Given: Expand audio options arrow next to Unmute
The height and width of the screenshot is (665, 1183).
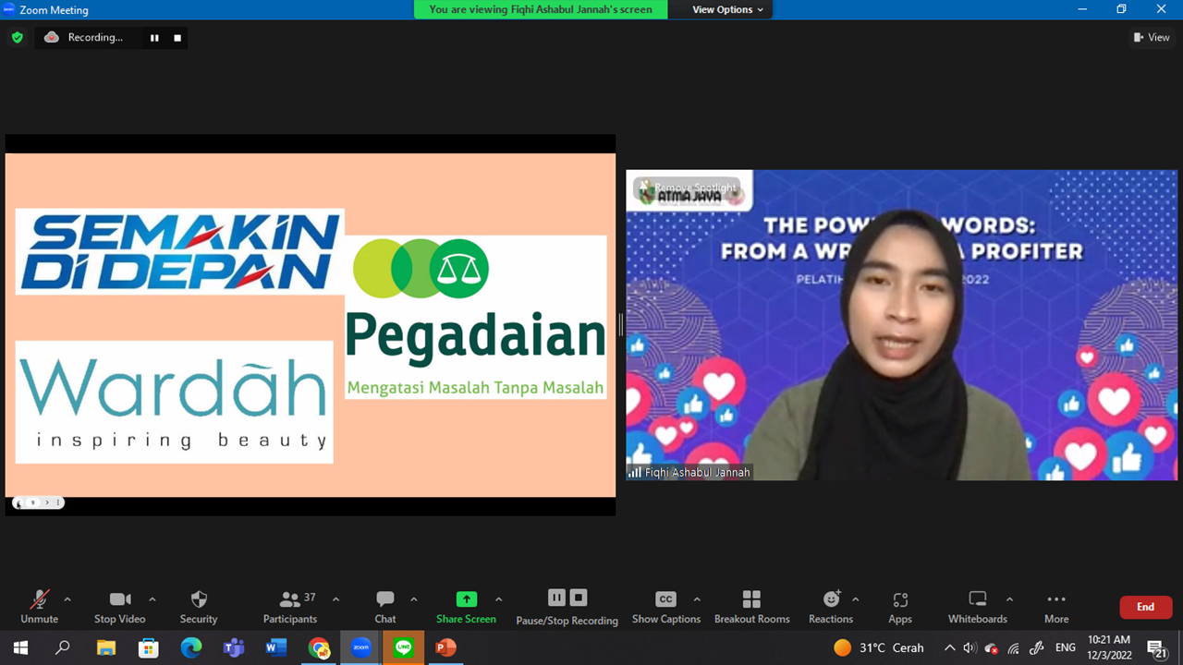Looking at the screenshot, I should pos(67,599).
